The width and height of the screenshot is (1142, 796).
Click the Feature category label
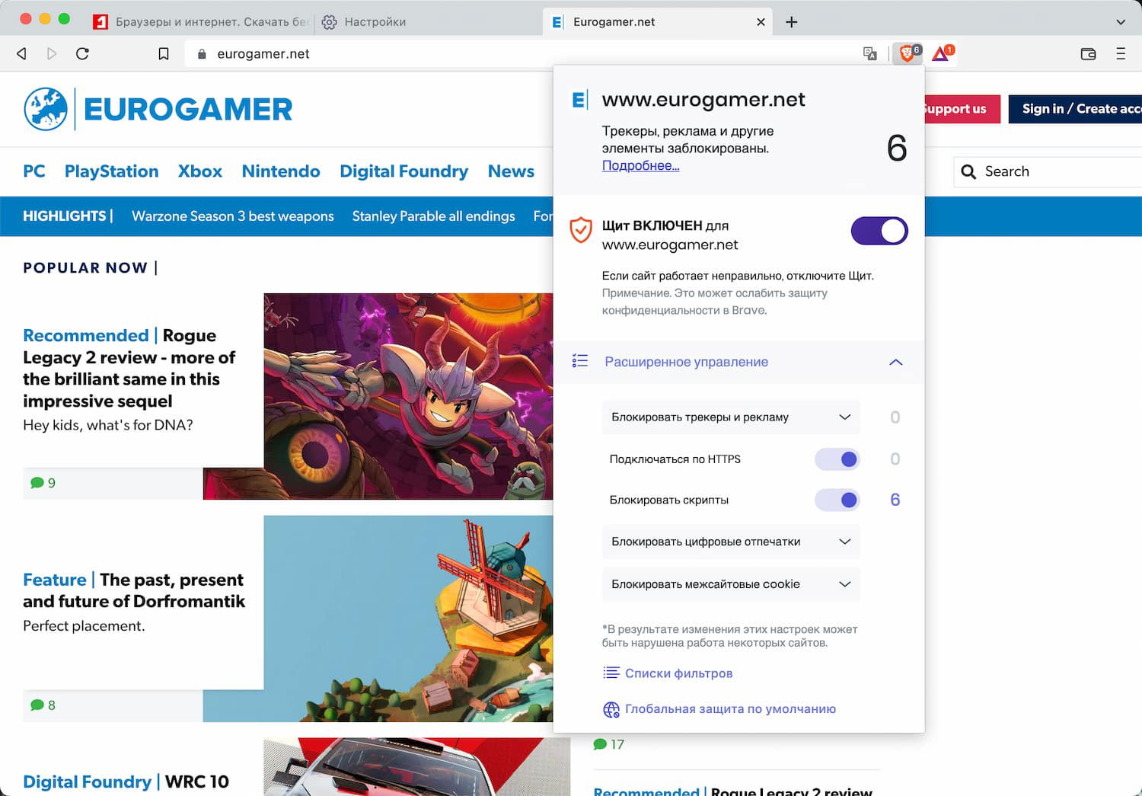tap(54, 580)
